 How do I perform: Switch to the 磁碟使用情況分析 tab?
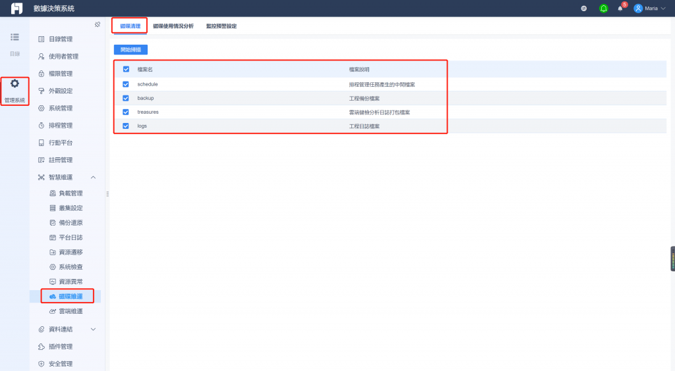[173, 26]
